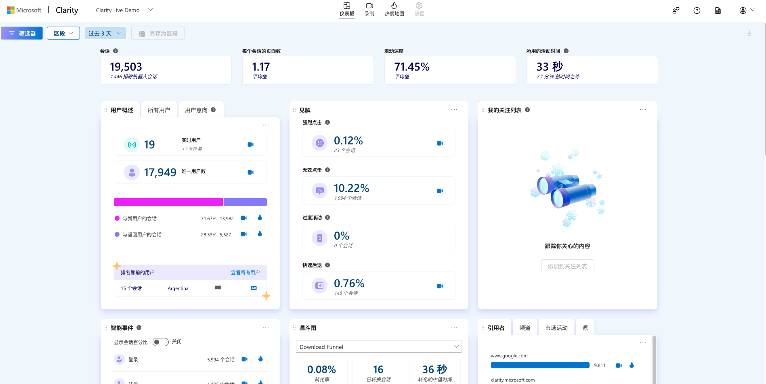The height and width of the screenshot is (384, 766).
Task: View heatmap of returning user sessions (与返回用户的会话)
Action: click(260, 234)
